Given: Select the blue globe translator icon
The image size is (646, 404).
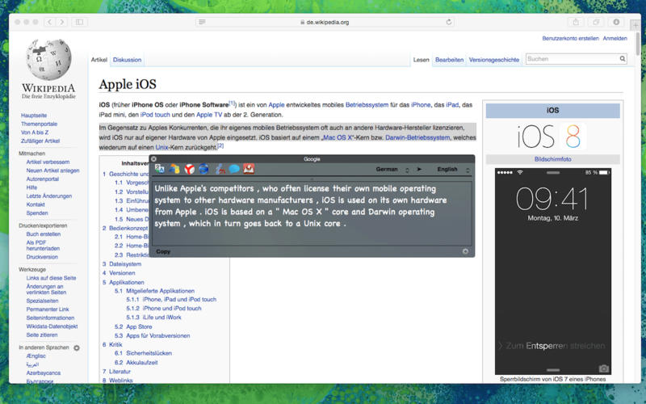Looking at the screenshot, I should tap(203, 169).
